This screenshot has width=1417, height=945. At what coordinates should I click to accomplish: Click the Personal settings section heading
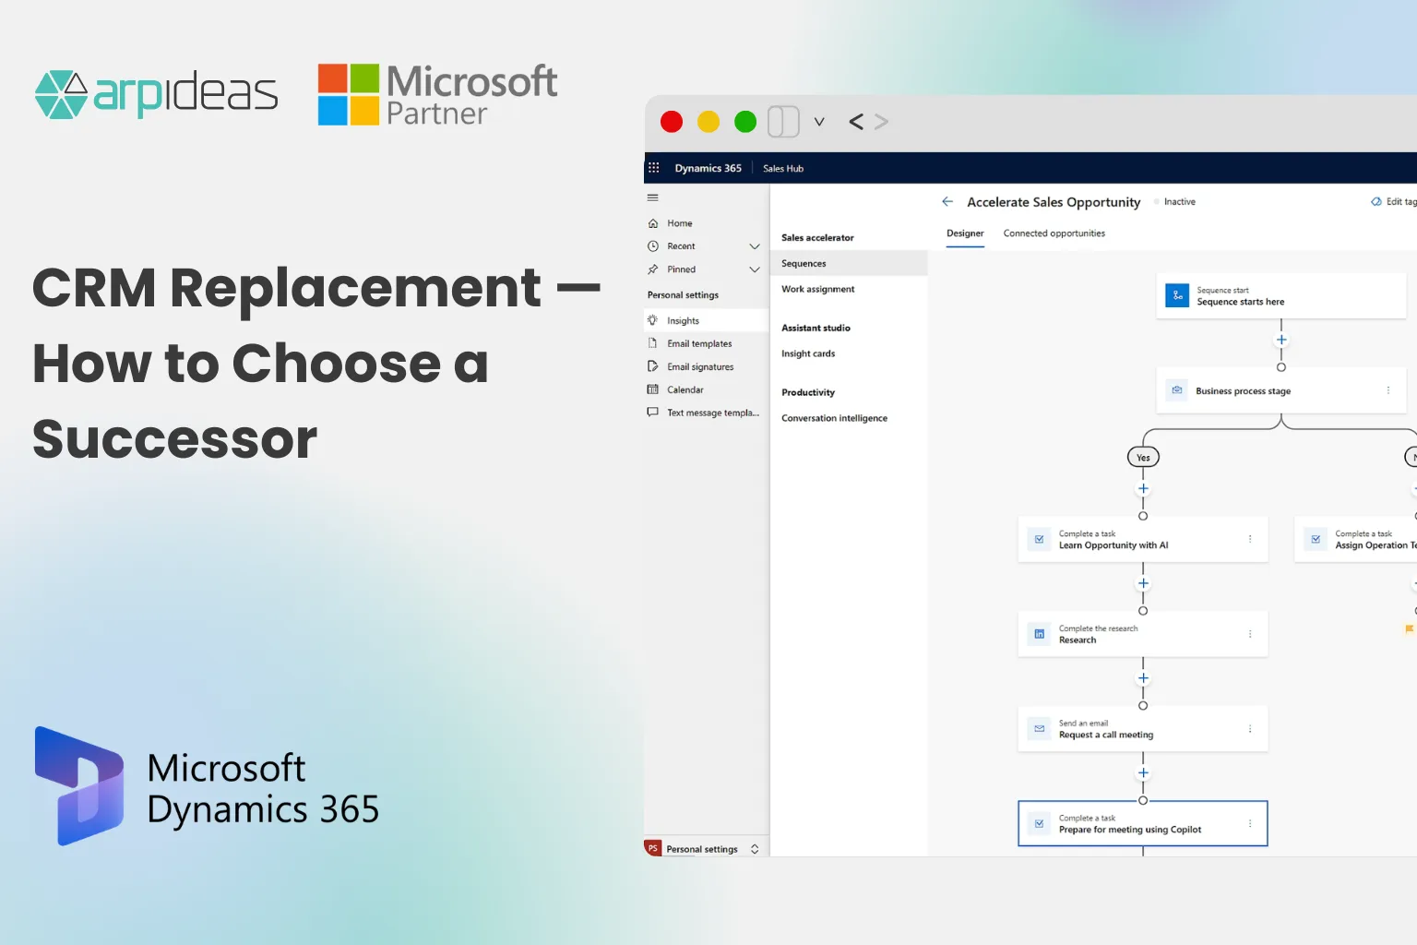click(x=683, y=295)
